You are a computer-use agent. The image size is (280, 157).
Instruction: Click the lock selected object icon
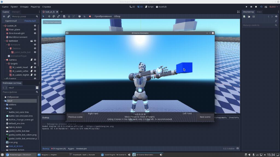tap(69, 16)
